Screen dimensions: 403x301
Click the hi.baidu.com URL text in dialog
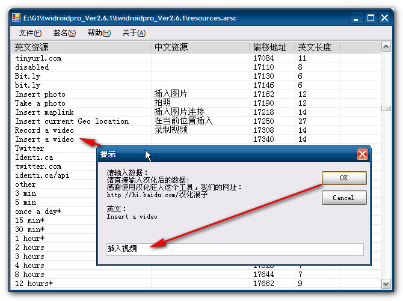[157, 195]
